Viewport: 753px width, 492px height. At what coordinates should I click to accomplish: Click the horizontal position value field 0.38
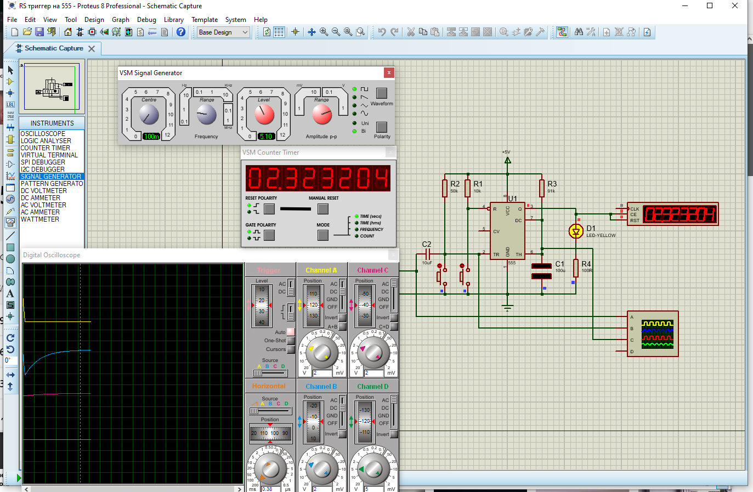[x=271, y=489]
